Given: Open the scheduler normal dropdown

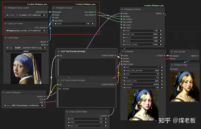Looking at the screenshot, I should pos(143,84).
